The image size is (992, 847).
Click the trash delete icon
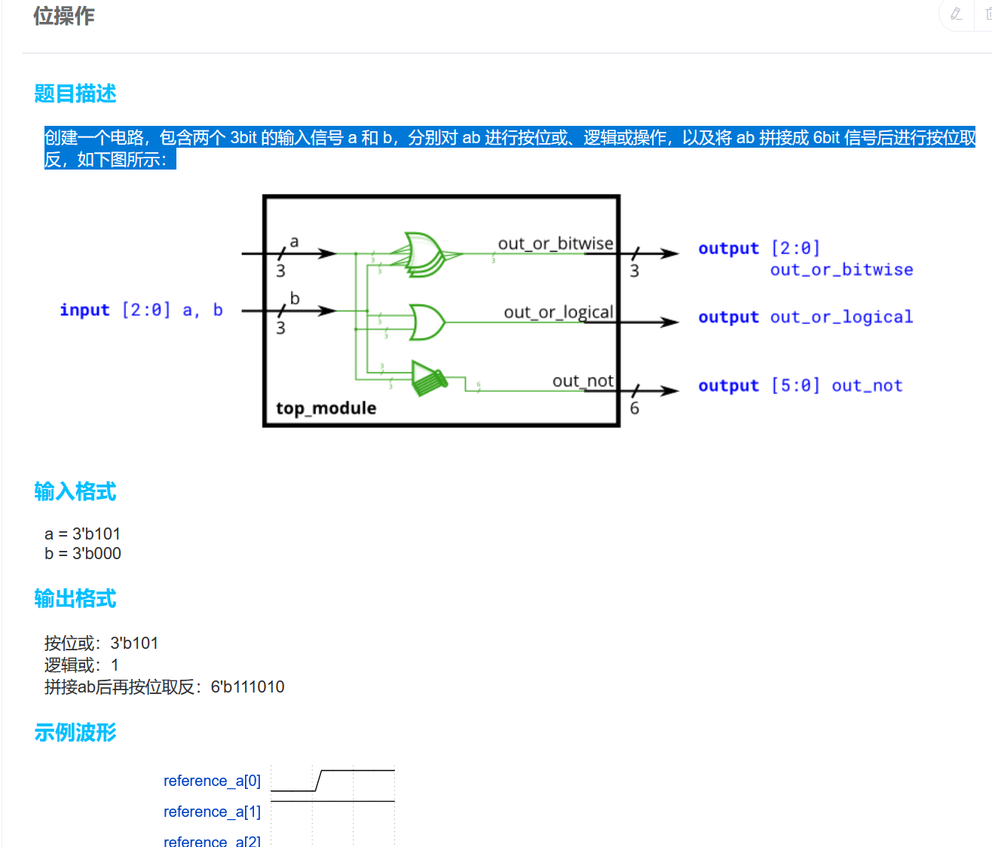pos(987,14)
